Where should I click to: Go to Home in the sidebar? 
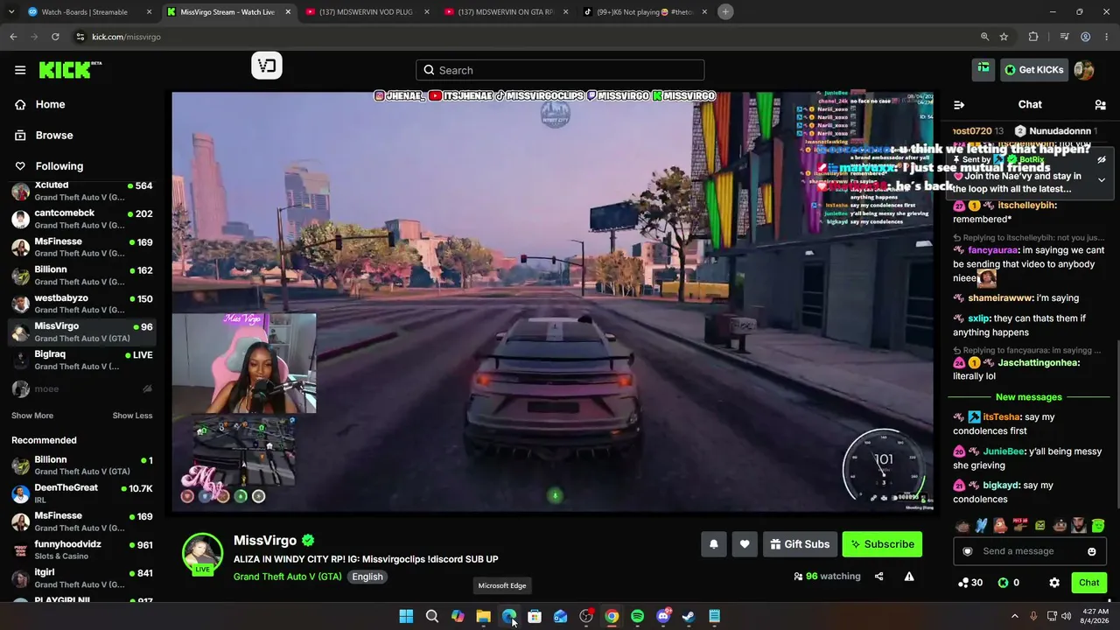(40, 104)
